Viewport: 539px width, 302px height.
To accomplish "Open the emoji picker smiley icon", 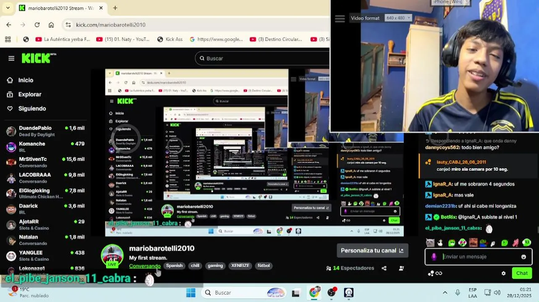I will 523,257.
